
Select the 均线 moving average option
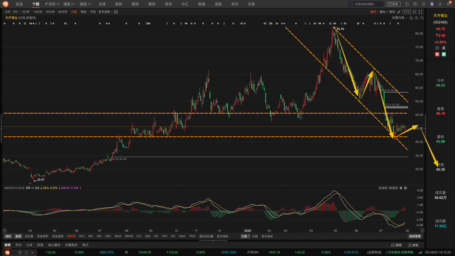[x=255, y=236]
